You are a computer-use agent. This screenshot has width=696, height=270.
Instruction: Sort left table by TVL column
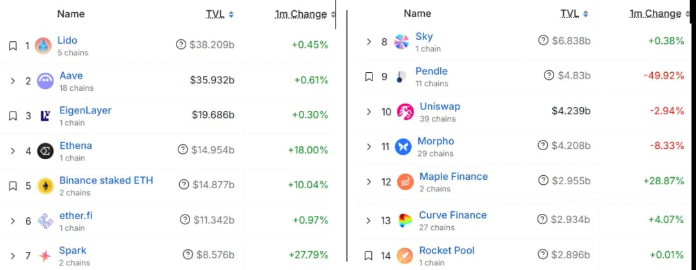point(217,14)
